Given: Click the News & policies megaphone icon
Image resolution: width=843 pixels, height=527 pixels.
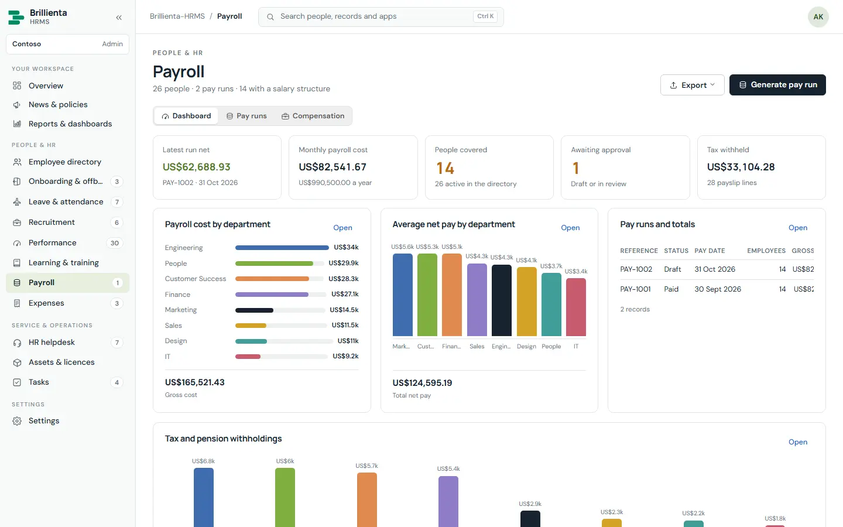Looking at the screenshot, I should coord(17,105).
